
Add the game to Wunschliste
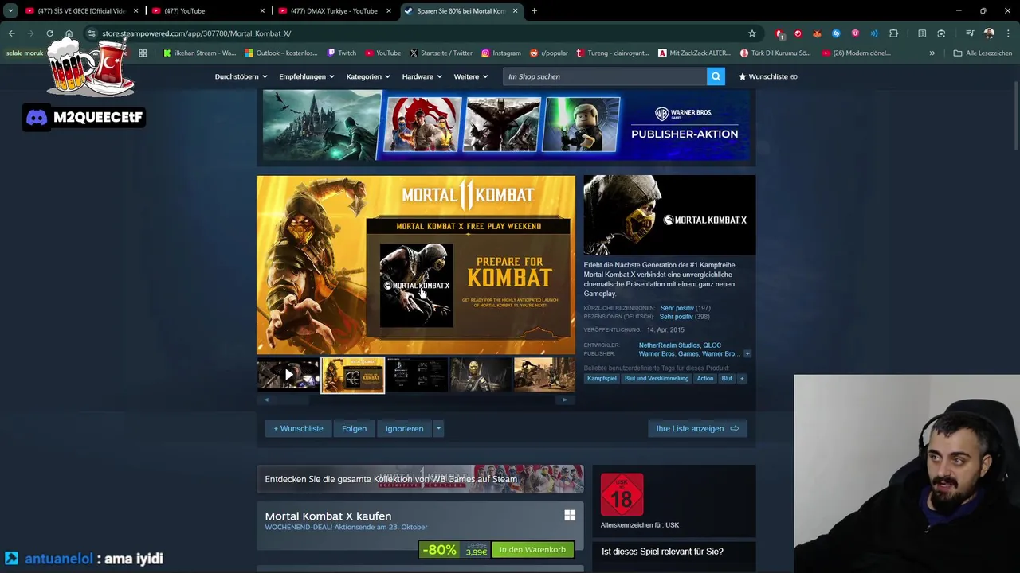298,428
